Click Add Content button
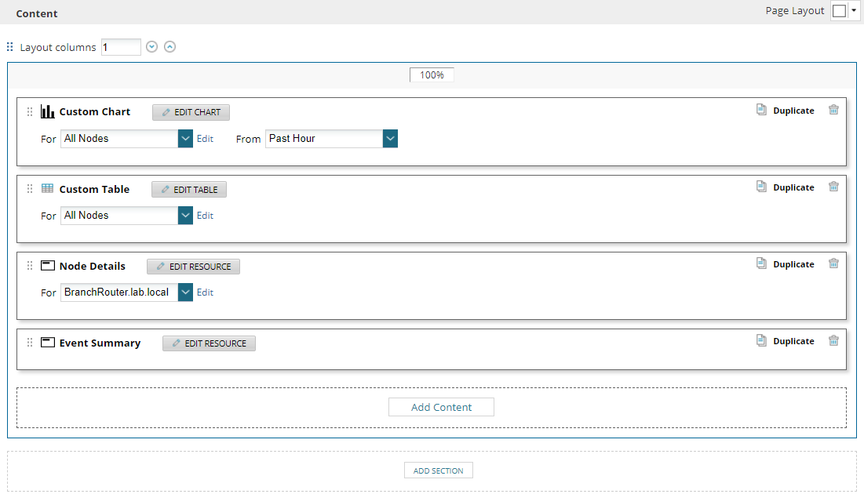Screen dimensions: 864x494 coord(441,407)
